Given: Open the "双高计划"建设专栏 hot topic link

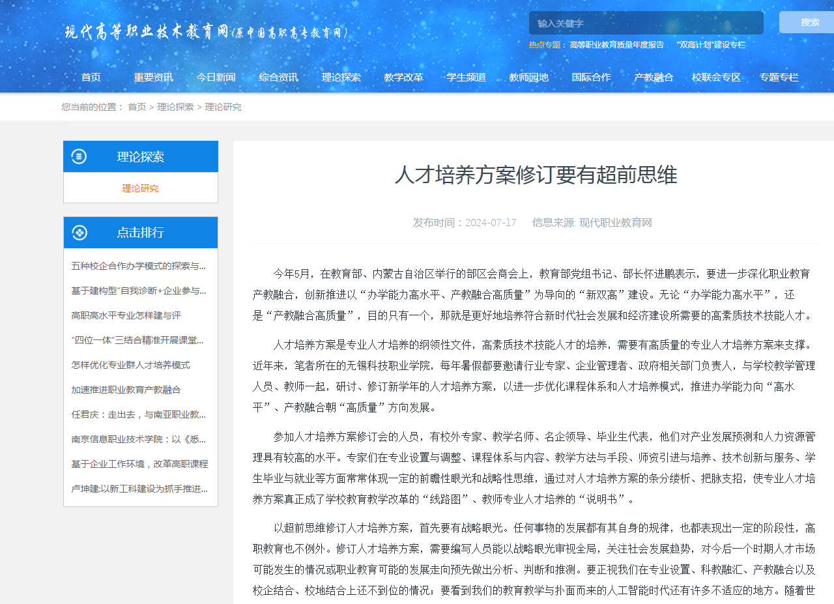Looking at the screenshot, I should pos(711,45).
